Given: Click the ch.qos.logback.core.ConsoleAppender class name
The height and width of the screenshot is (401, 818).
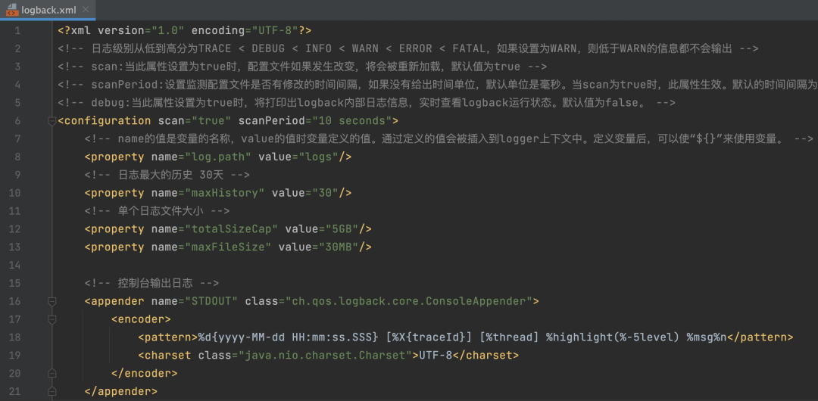Looking at the screenshot, I should pyautogui.click(x=408, y=301).
